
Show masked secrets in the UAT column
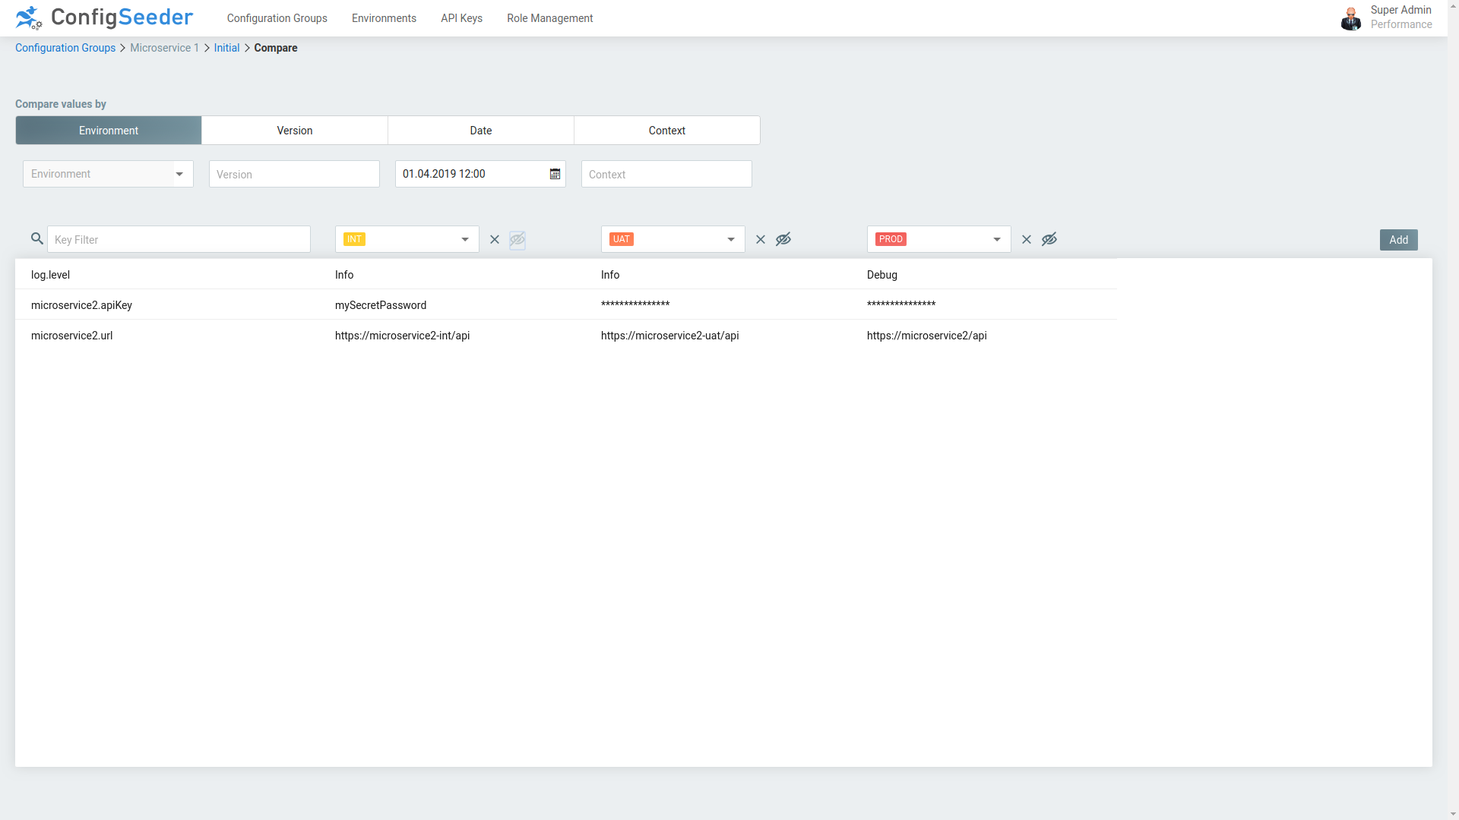pyautogui.click(x=783, y=239)
